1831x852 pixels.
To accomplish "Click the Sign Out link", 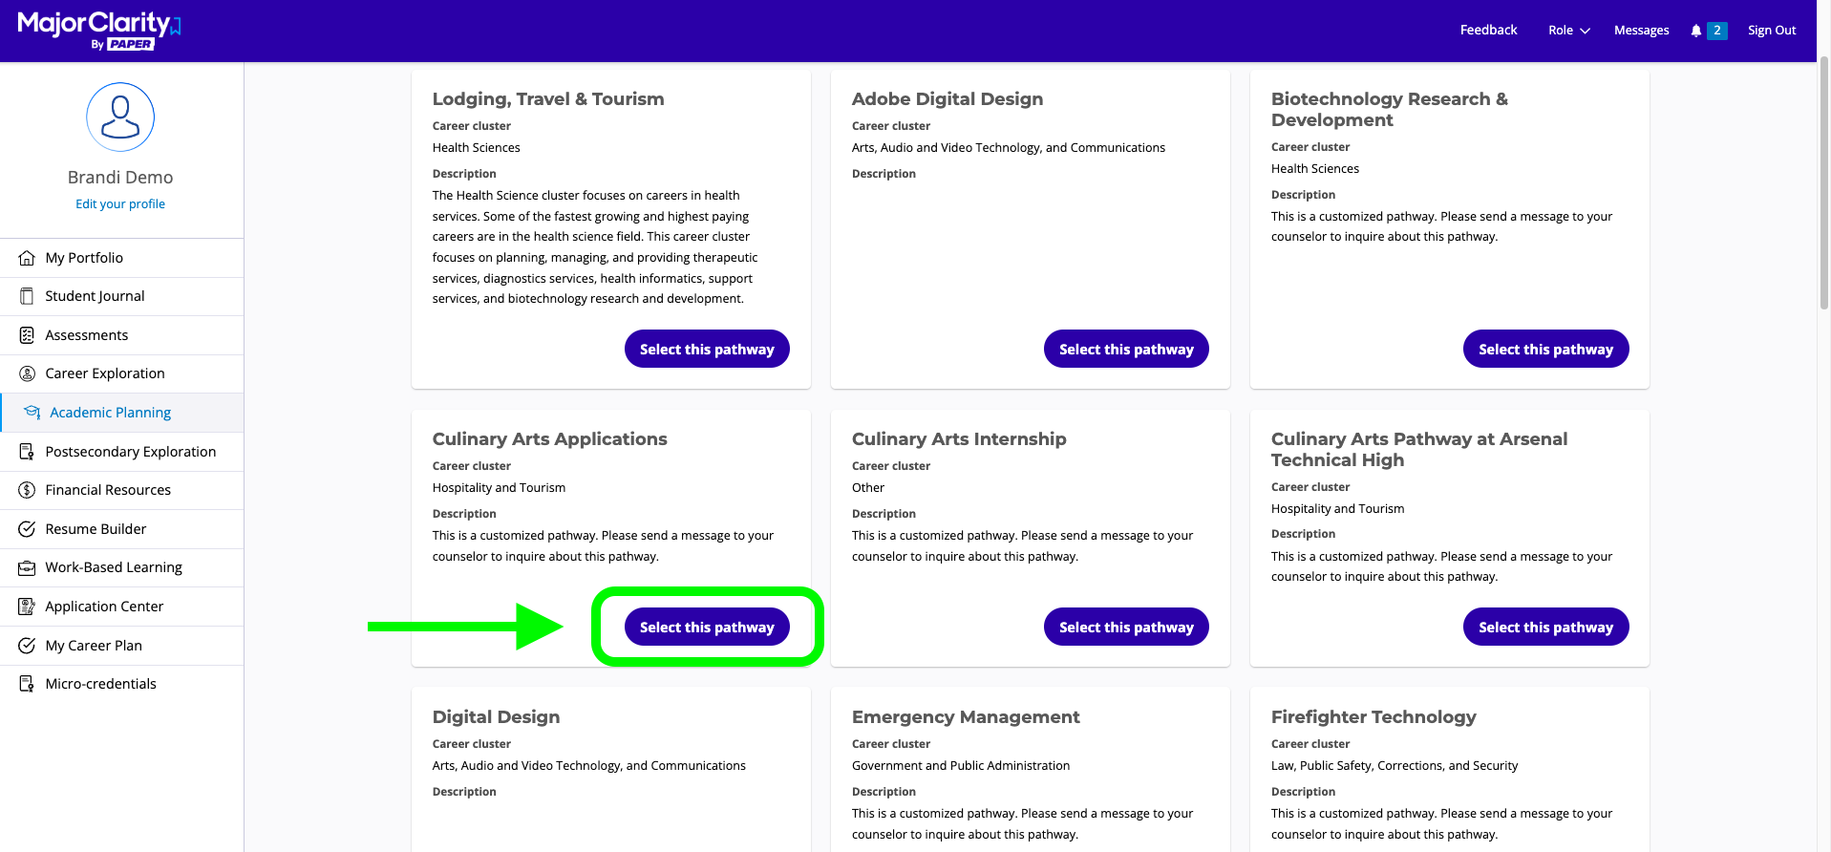I will [1772, 31].
